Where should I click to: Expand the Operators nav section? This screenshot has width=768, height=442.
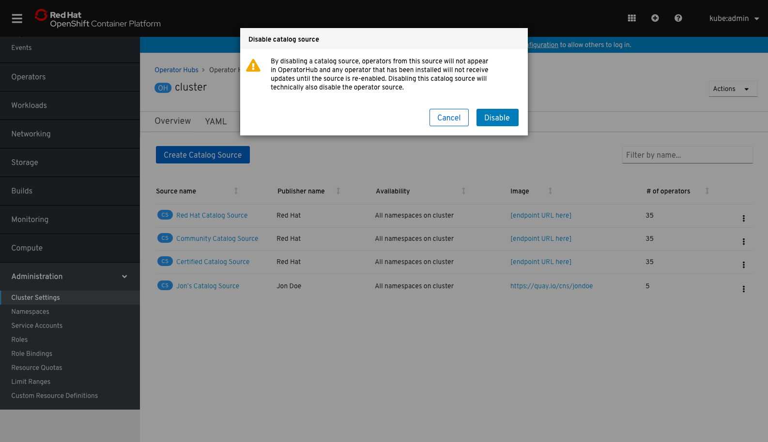70,77
